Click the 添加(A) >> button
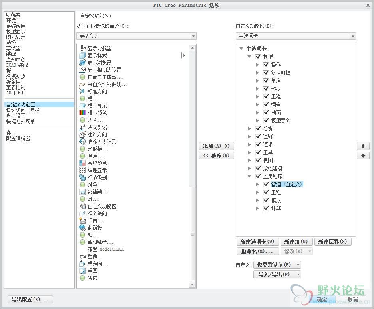This screenshot has width=374, height=309. (216, 146)
